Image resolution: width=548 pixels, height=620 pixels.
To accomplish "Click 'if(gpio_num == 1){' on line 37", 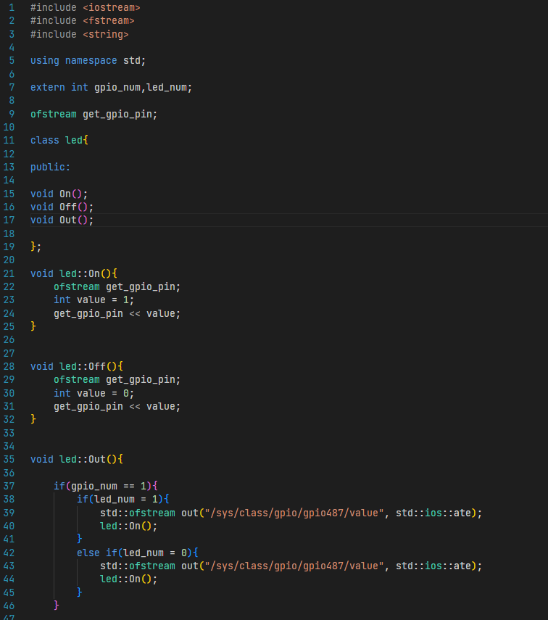I will 106,486.
